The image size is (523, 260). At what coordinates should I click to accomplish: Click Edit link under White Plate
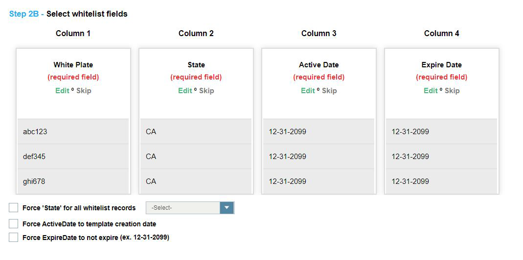pyautogui.click(x=62, y=91)
